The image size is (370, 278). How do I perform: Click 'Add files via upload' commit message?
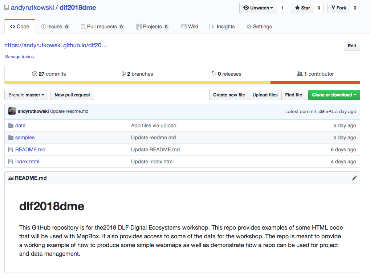pos(154,126)
